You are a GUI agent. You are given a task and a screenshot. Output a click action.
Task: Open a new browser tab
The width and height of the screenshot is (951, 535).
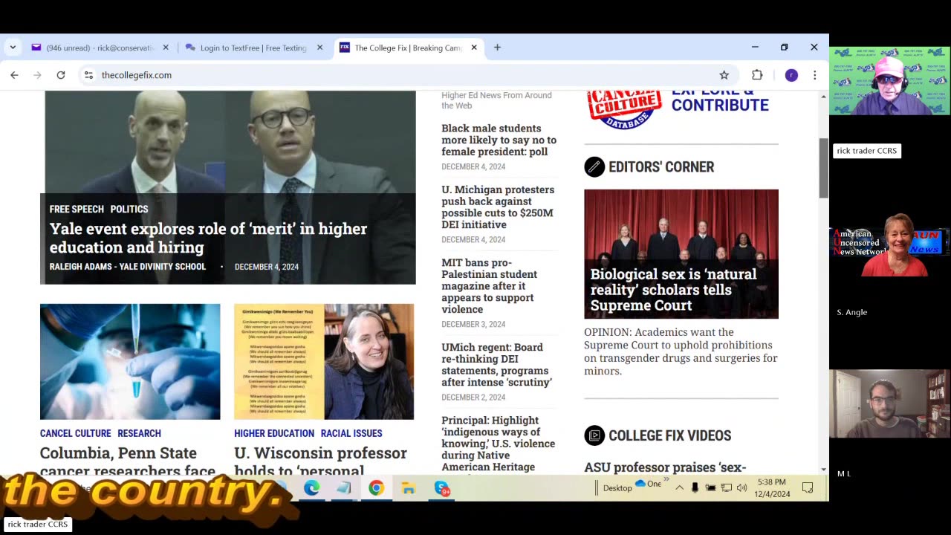(x=497, y=48)
